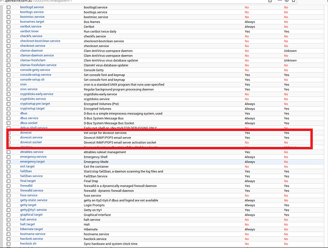Screen dimensions: 328x248
Task: Open the clamav-daemon.service link
Action: (x=37, y=56)
